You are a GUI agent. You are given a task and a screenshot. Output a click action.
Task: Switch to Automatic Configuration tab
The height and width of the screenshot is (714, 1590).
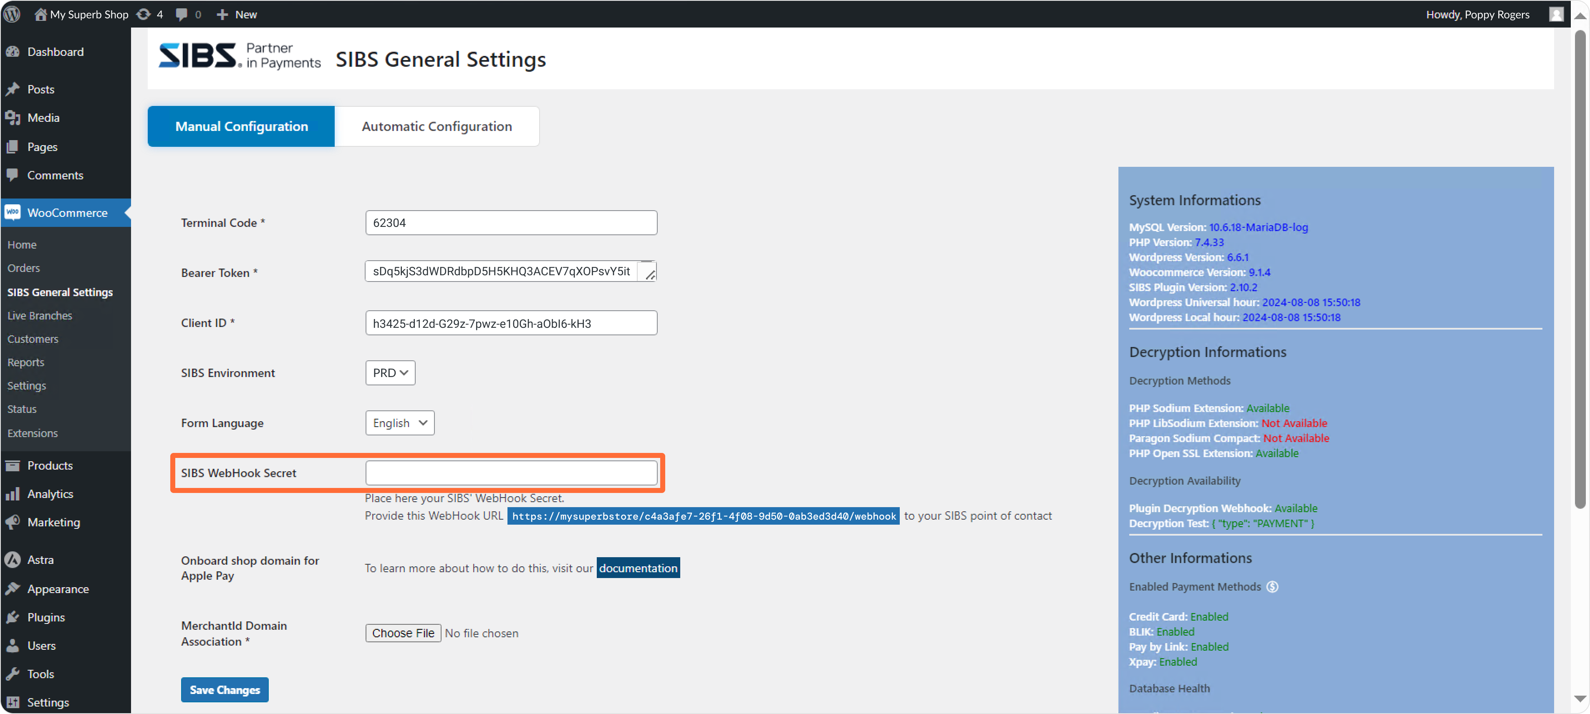(437, 126)
